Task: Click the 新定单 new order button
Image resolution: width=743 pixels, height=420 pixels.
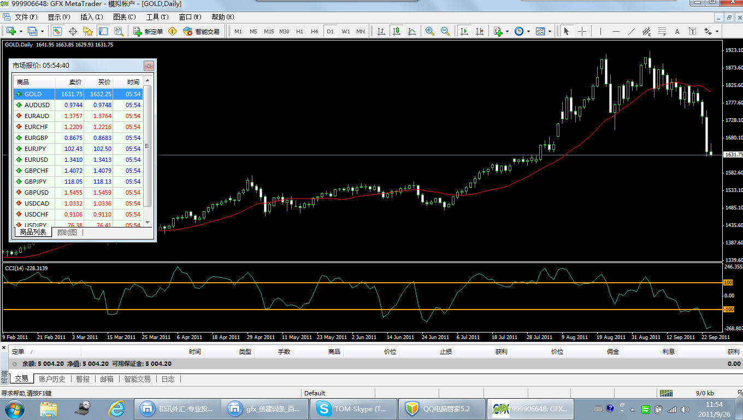Action: tap(148, 31)
